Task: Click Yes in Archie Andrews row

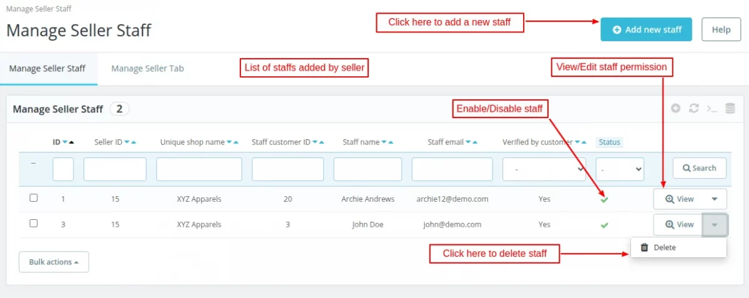Action: (x=545, y=199)
